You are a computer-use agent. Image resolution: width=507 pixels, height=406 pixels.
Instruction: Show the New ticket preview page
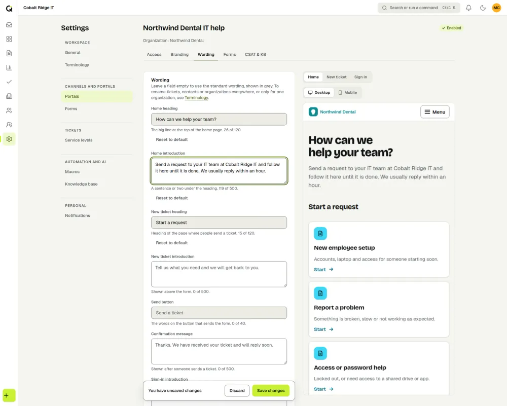[x=336, y=77]
